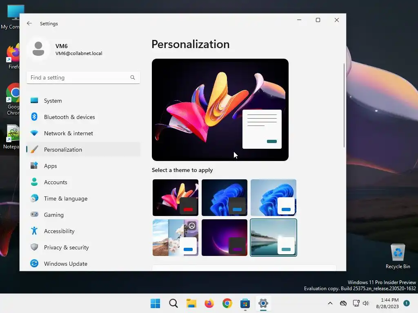418x313 pixels.
Task: Click the large theme preview image
Action: 220,110
